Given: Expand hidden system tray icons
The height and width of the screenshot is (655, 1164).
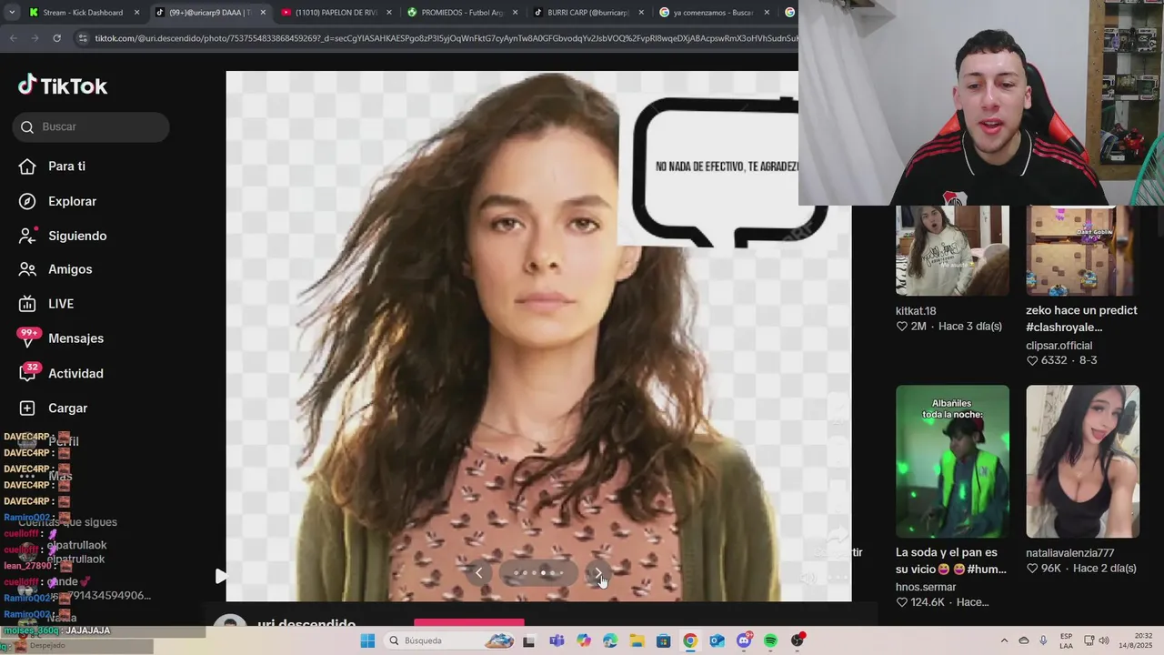Looking at the screenshot, I should (x=1004, y=640).
